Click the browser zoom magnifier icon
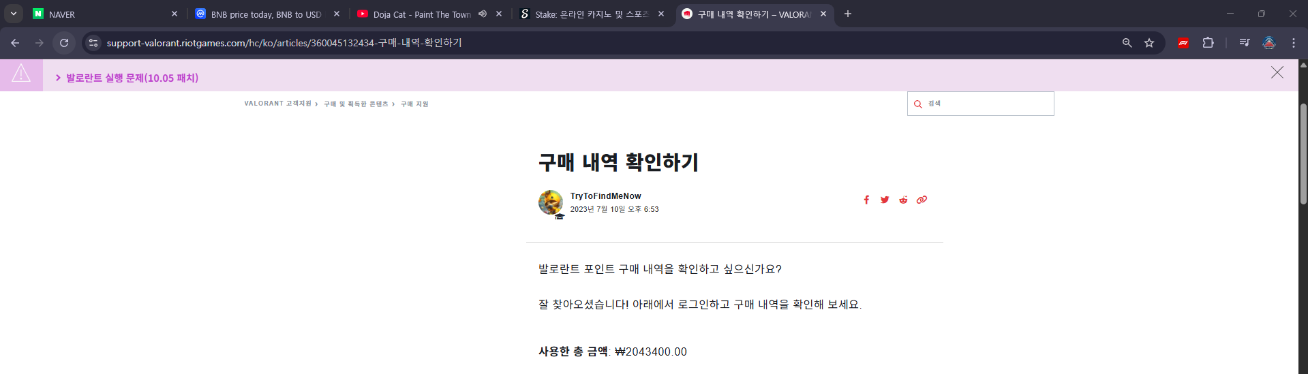The width and height of the screenshot is (1308, 374). point(1127,43)
